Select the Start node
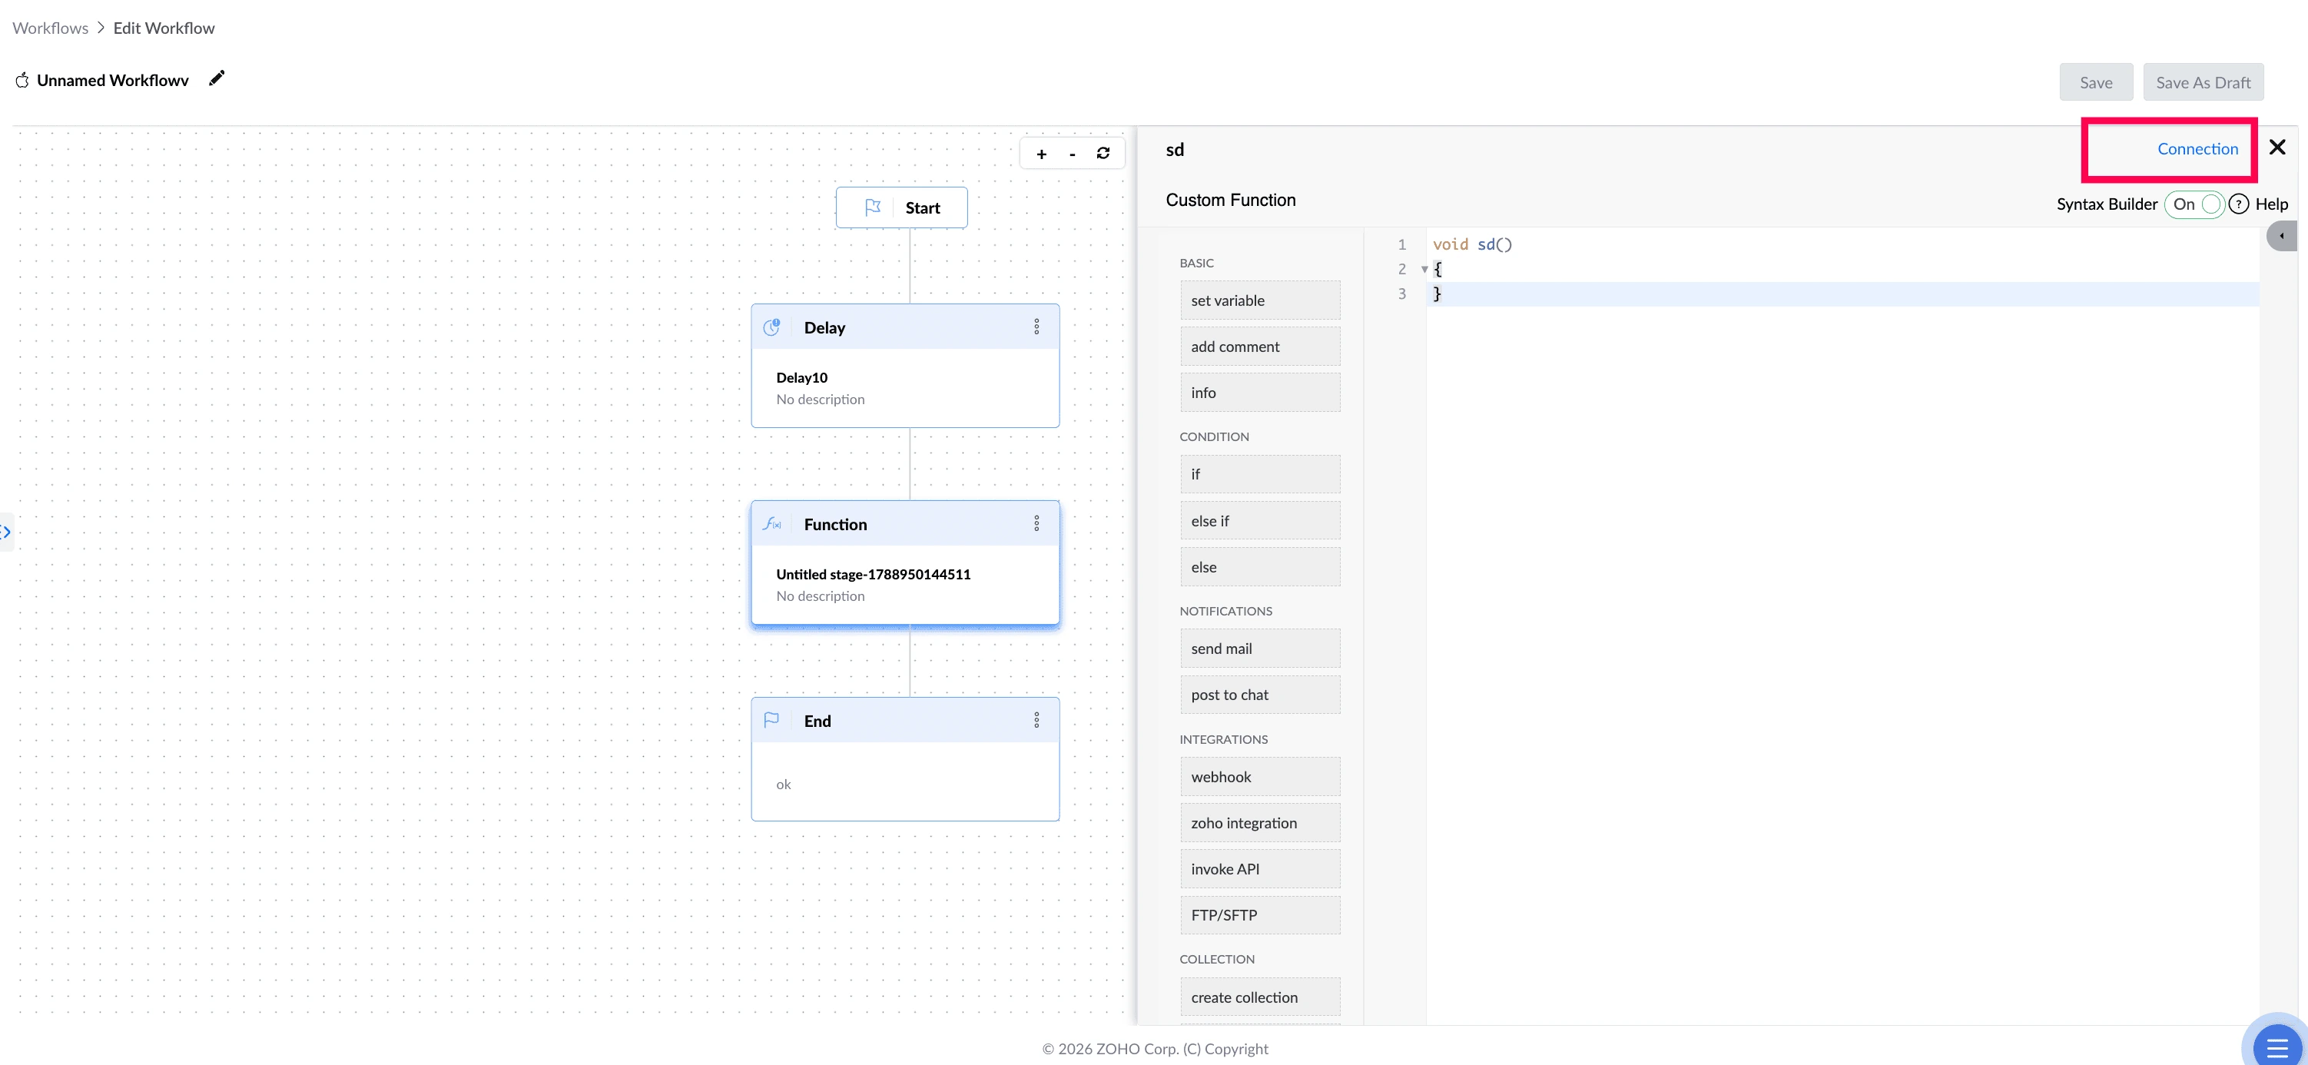2308x1065 pixels. 901,207
